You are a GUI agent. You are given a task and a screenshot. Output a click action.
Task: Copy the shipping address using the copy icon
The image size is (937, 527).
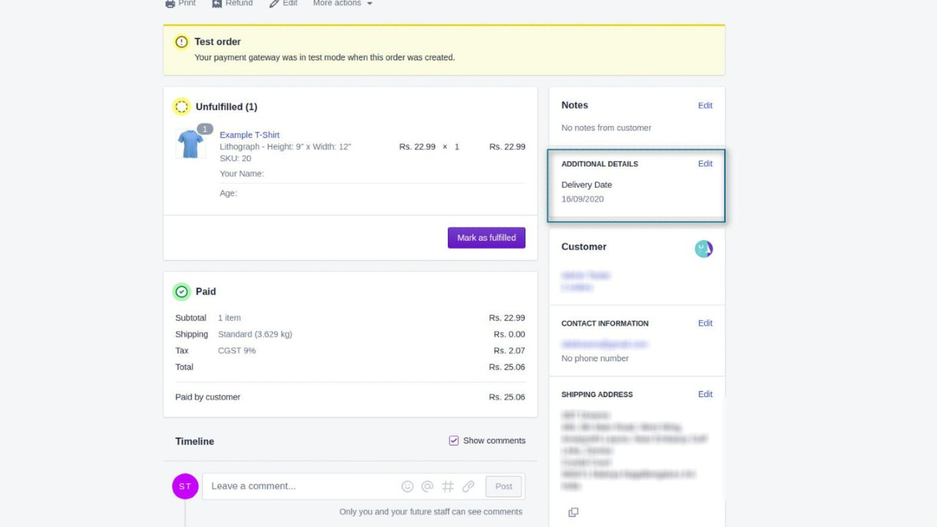[x=573, y=512]
